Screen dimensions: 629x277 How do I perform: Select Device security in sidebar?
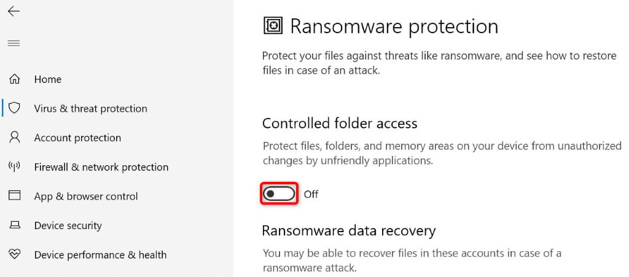[x=68, y=225]
